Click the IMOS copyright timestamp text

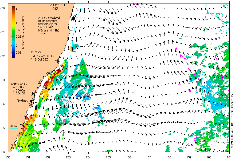pyautogui.click(x=232, y=121)
